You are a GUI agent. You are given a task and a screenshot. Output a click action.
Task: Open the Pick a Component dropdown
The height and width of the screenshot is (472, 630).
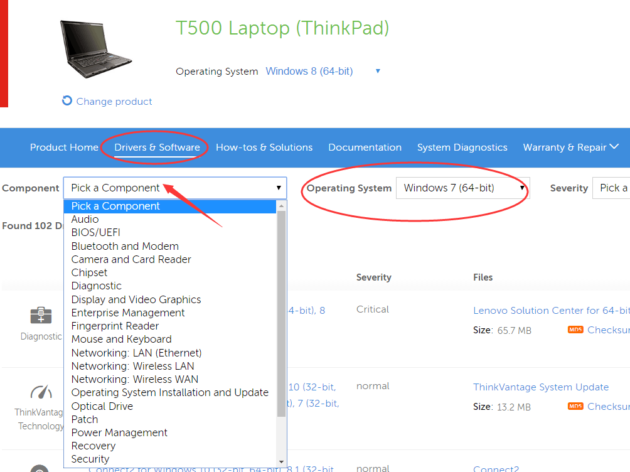pos(175,188)
